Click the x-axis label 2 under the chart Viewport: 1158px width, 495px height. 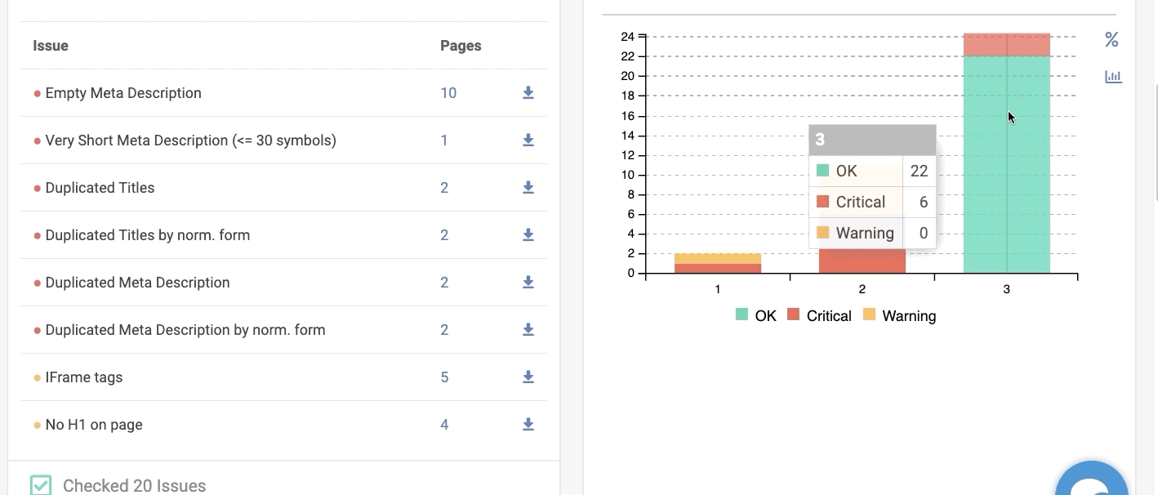click(862, 289)
